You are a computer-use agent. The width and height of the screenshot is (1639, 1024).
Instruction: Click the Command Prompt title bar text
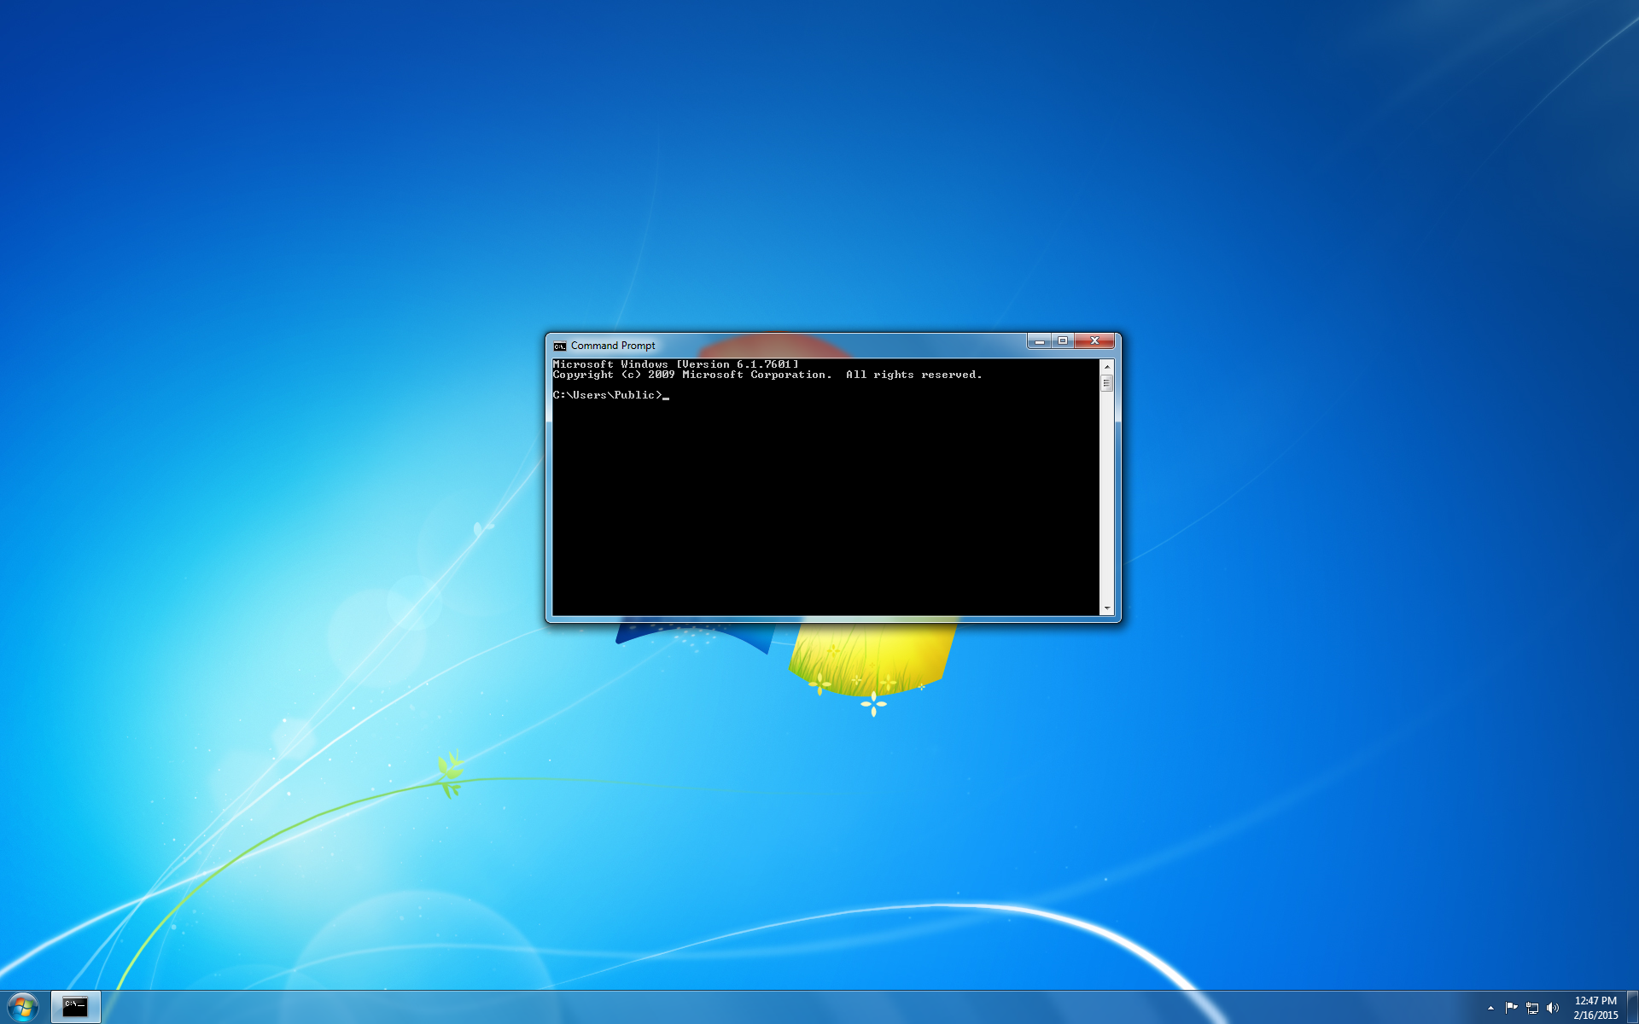613,346
